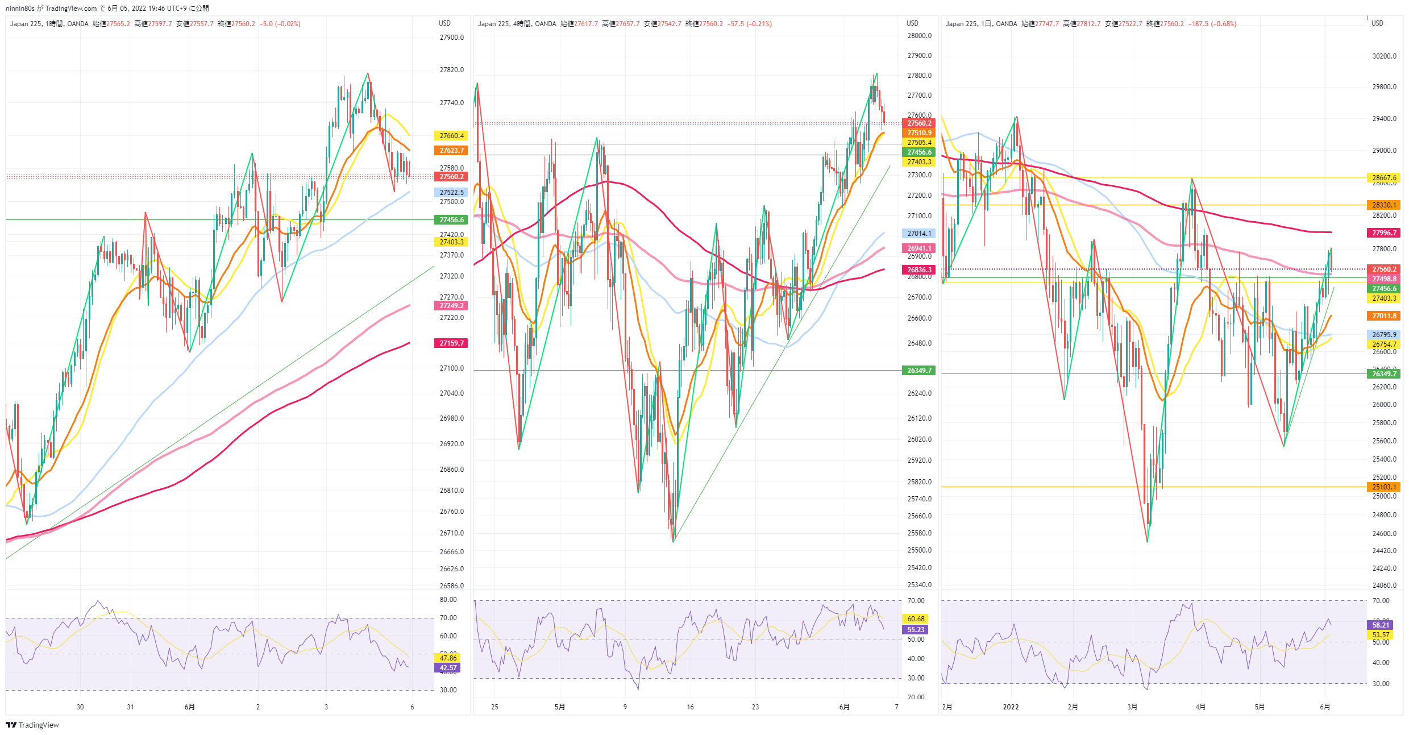Click yellow 60.68 RSI label on 4-hour chart
This screenshot has width=1409, height=735.
click(x=916, y=619)
